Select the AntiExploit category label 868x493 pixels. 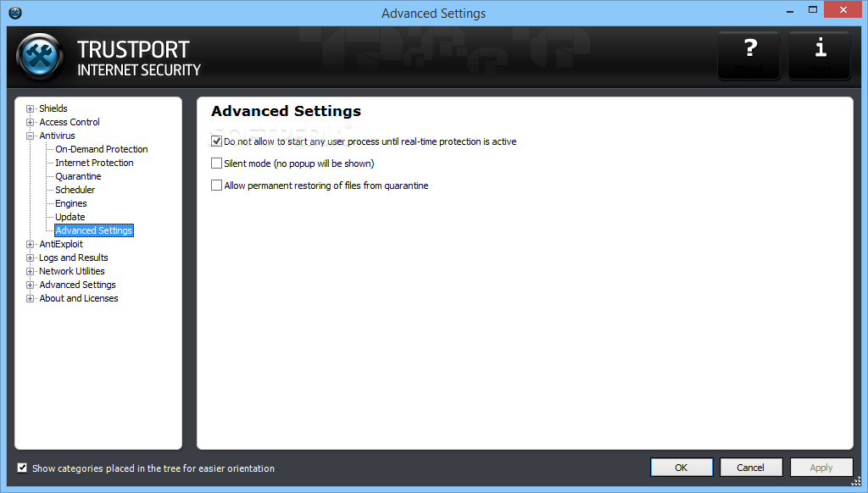(61, 244)
